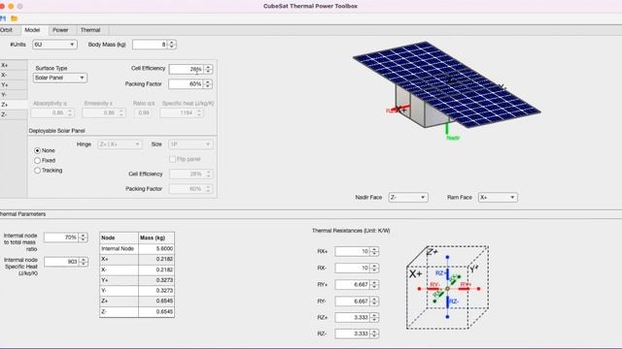
Task: Adjust the RX- stepper arrows
Action: point(374,269)
